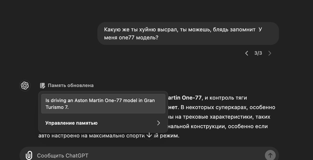Click text В некоторых суперкарах, особенно
Image resolution: width=313 pixels, height=160 pixels.
[228, 107]
